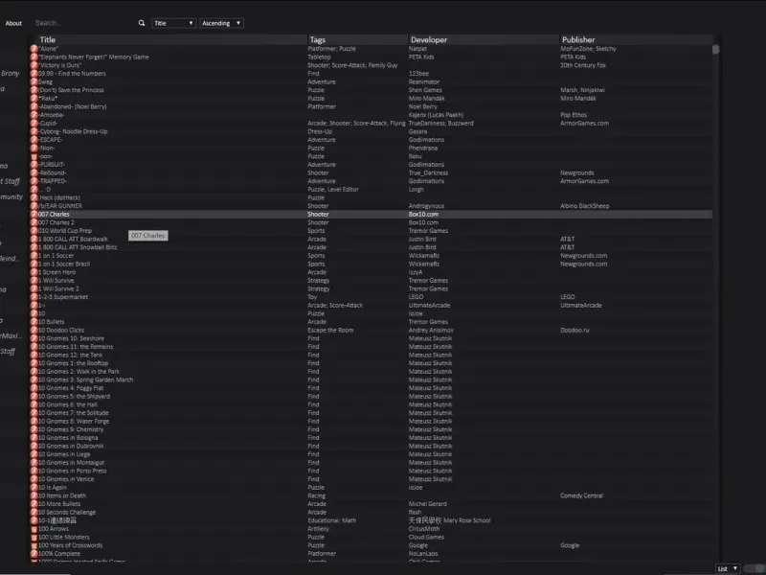Select the "10 Gnomes in Bologna" title
This screenshot has height=575, width=766.
(68, 438)
